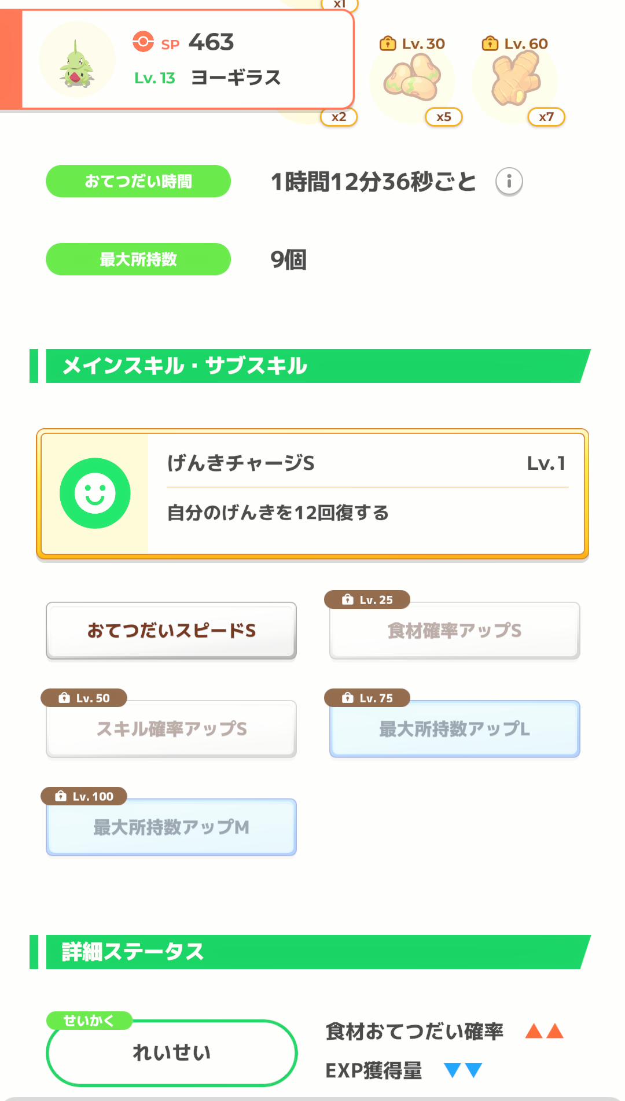Tap the Lv. 75 lock badge
The image size is (625, 1101).
point(367,698)
